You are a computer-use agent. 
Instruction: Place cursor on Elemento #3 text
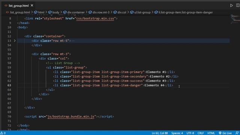(x=156, y=81)
